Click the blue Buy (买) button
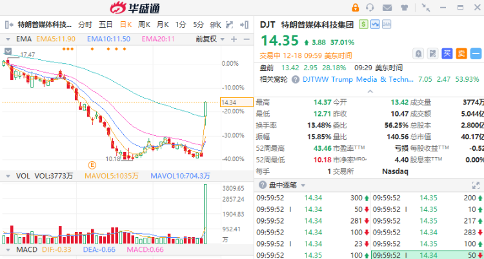484x259 pixels. click(x=447, y=53)
